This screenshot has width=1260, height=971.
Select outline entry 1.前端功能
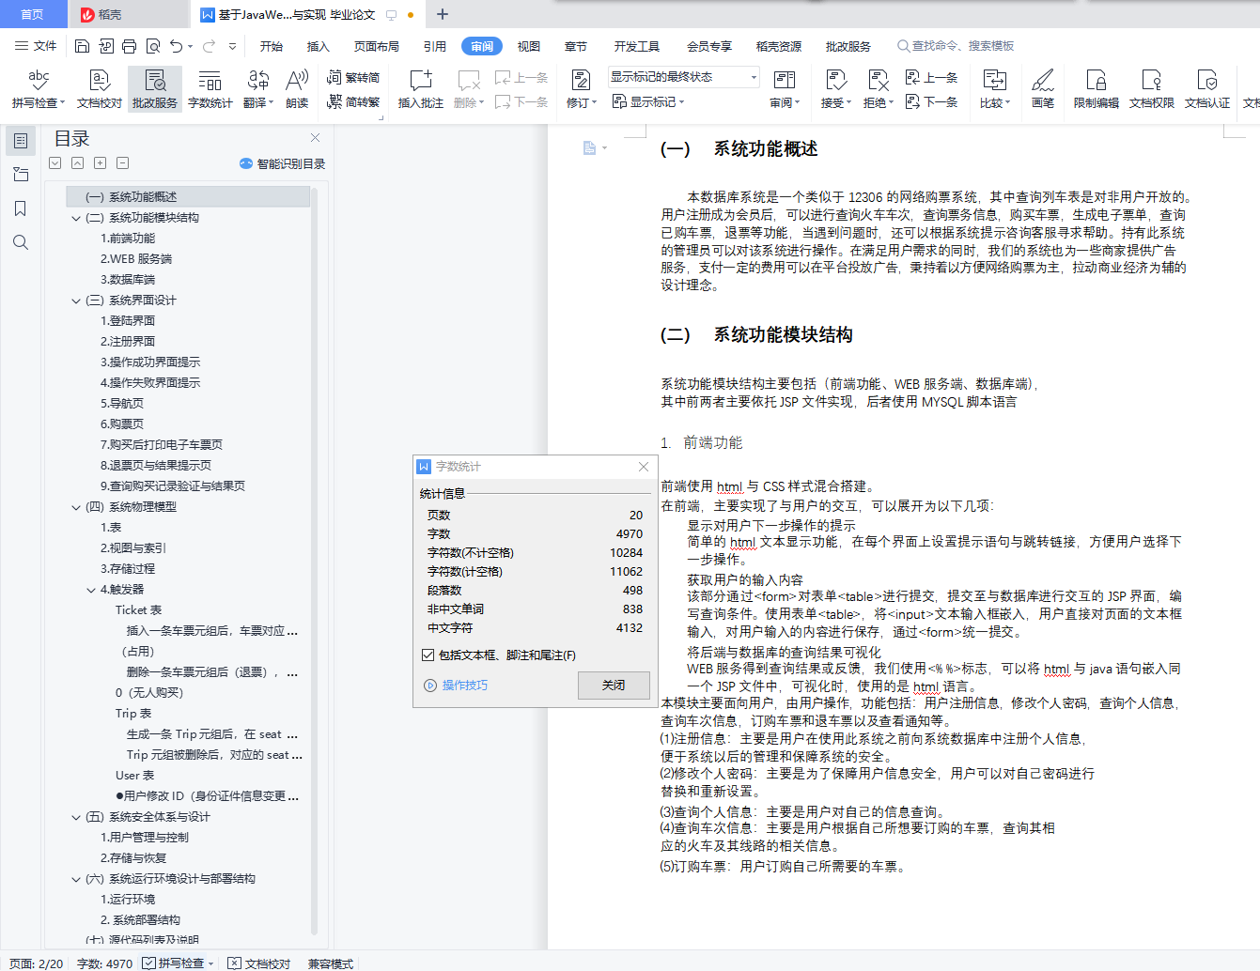pyautogui.click(x=128, y=239)
